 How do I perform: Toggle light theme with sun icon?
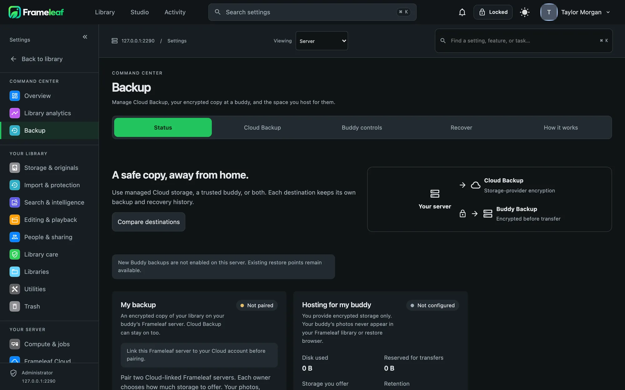(x=524, y=12)
